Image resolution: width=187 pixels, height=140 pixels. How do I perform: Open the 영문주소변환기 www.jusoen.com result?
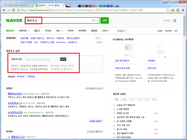(15, 94)
